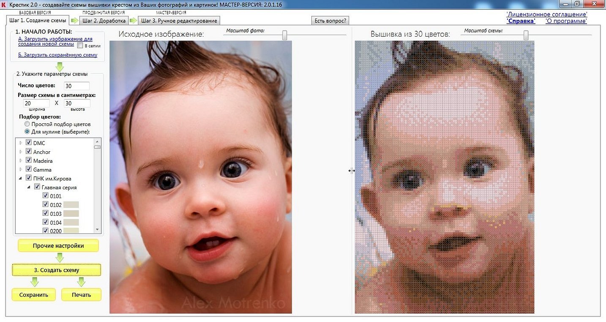The width and height of the screenshot is (606, 322).
Task: Select radio Простой подбор цветов
Action: (x=27, y=124)
